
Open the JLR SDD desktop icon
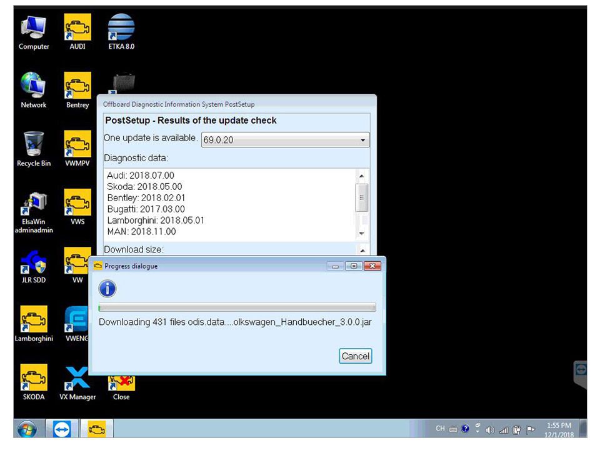coord(34,266)
